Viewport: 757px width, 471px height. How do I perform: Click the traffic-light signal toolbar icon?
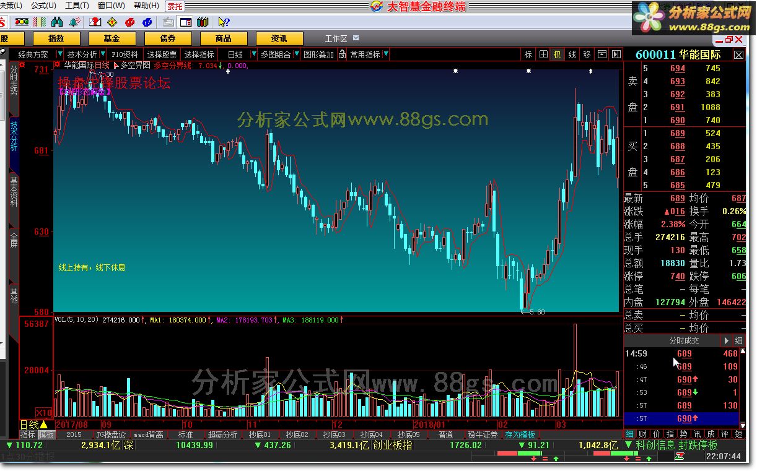click(x=21, y=22)
